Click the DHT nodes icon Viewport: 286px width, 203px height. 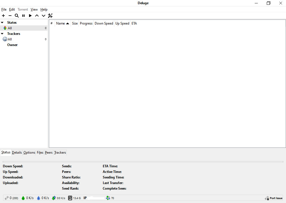[x=108, y=198]
